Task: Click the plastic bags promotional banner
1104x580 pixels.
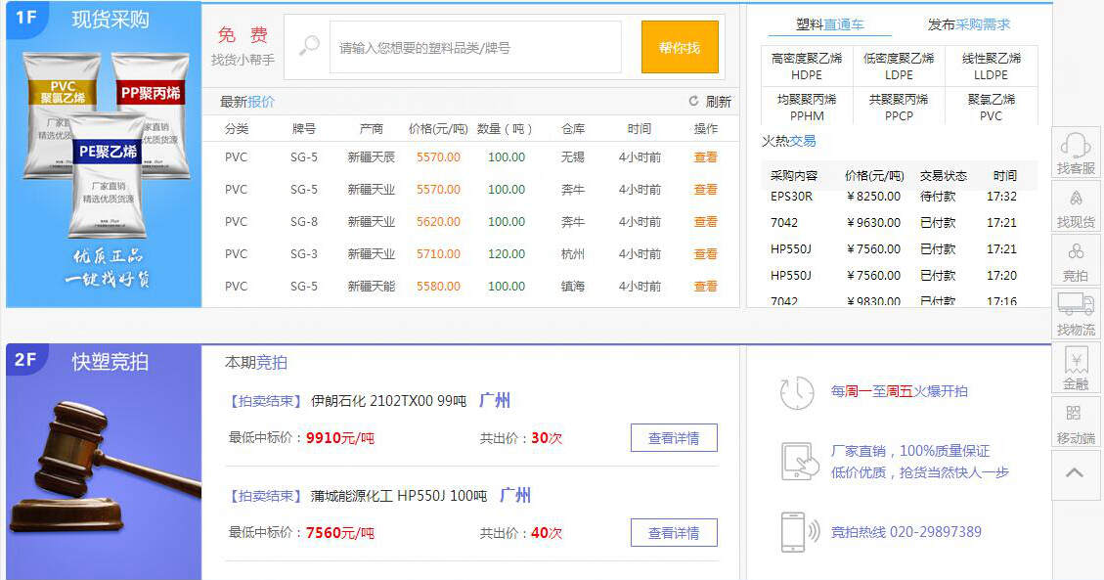Action: tap(104, 156)
